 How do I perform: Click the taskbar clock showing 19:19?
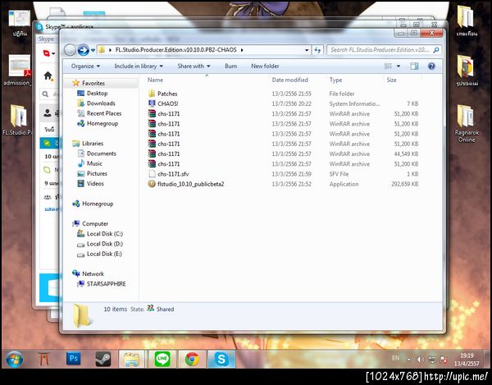point(467,360)
